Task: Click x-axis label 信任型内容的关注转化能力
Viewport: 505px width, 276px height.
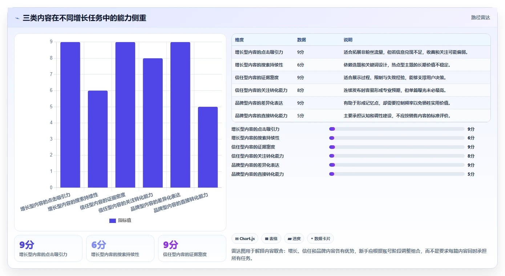Action: 126,203
